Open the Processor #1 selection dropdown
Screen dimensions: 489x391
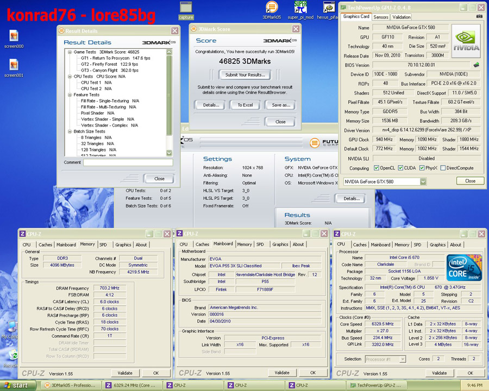(403, 359)
